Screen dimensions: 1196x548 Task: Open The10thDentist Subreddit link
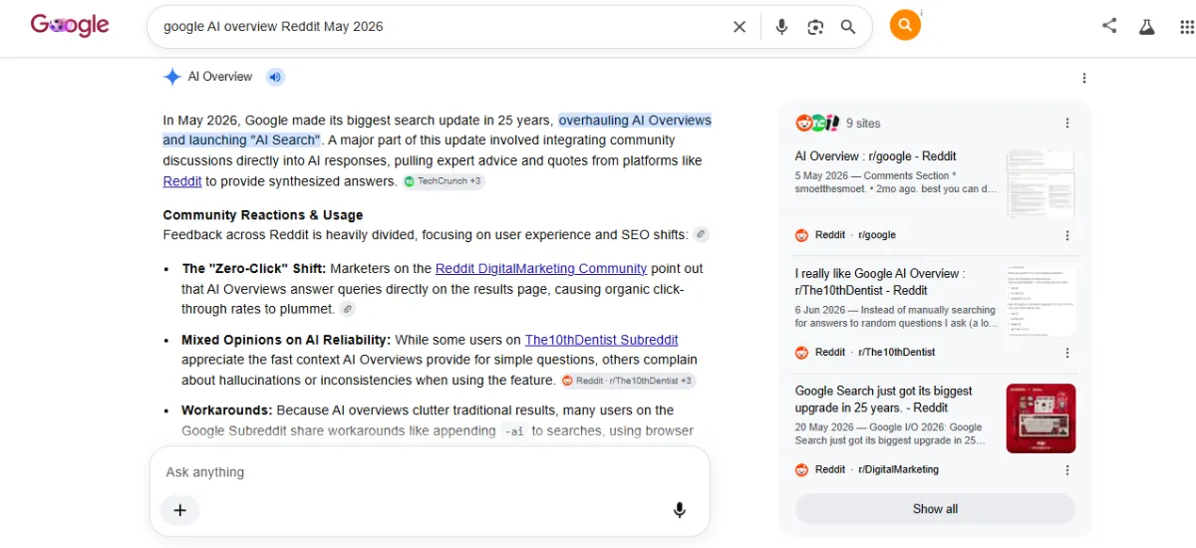pos(602,340)
